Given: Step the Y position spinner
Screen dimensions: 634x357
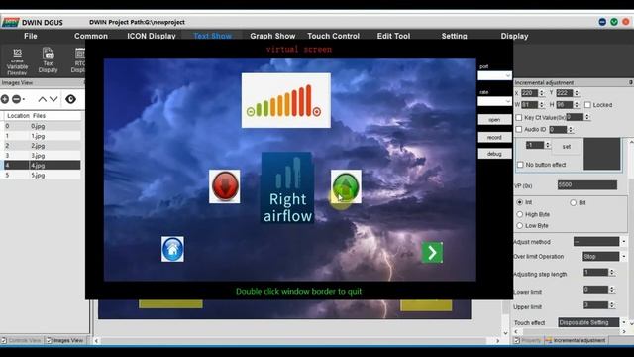Looking at the screenshot, I should (577, 93).
